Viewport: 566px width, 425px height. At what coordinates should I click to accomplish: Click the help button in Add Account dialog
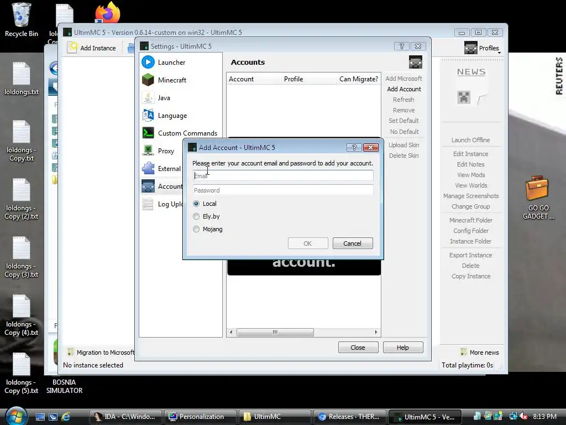point(354,147)
